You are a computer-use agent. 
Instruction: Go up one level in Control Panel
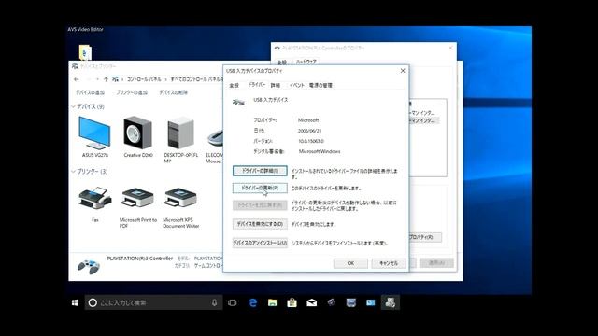click(106, 79)
